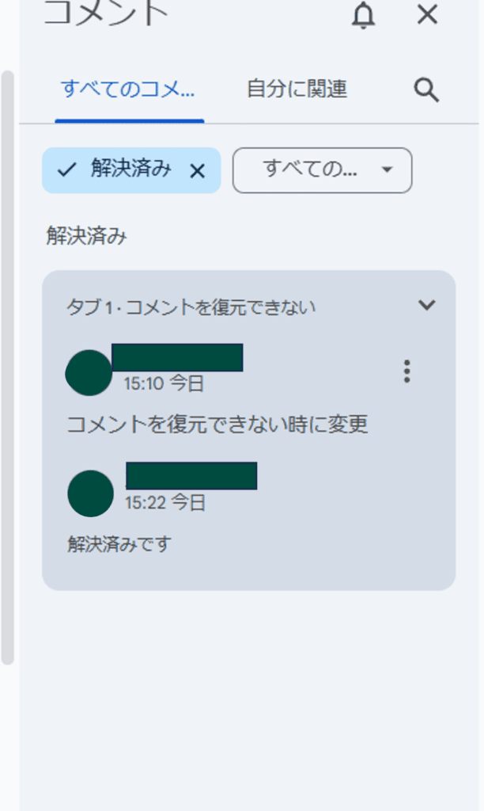484x811 pixels.
Task: Open the 自分に関連 tab
Action: click(x=297, y=89)
